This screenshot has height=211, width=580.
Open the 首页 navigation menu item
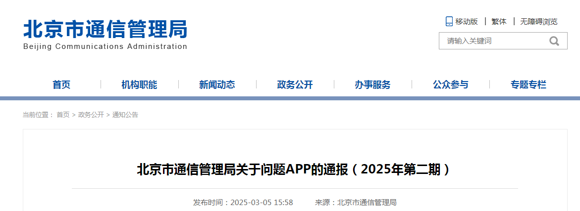(61, 85)
